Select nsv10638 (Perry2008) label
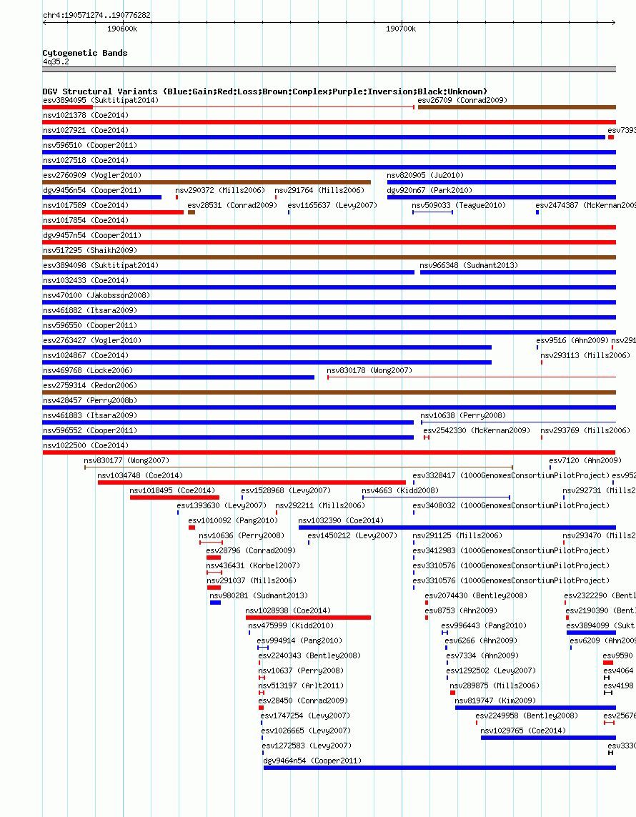Image resolution: width=636 pixels, height=817 pixels. (463, 416)
